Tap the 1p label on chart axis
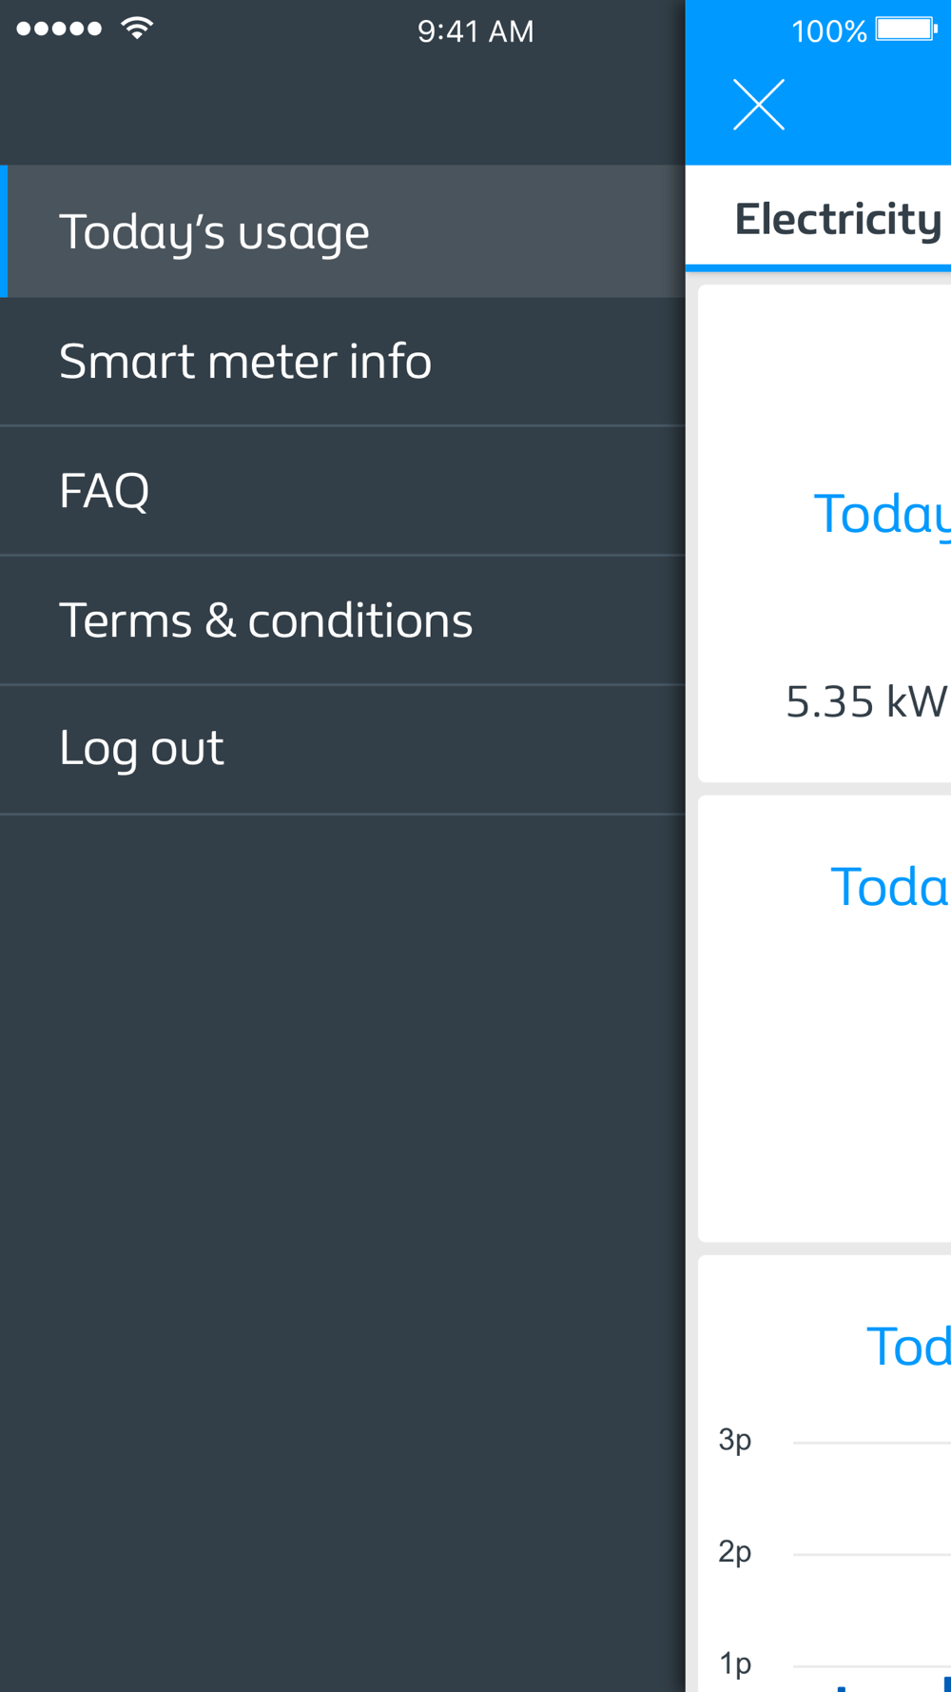 coord(735,1663)
